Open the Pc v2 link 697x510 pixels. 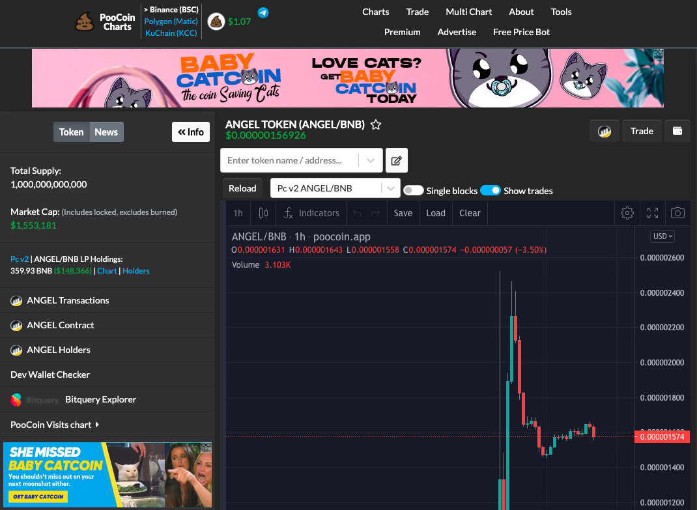tap(20, 259)
